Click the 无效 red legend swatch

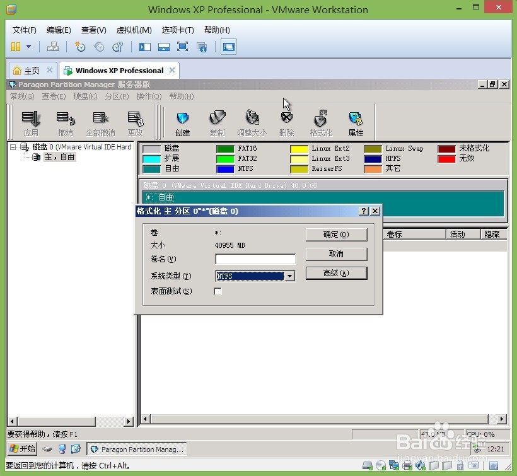(x=447, y=159)
